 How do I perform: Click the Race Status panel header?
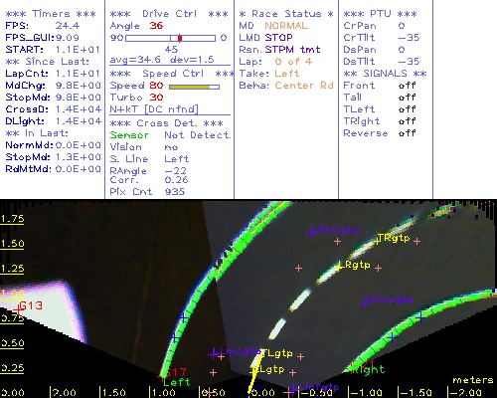click(286, 14)
